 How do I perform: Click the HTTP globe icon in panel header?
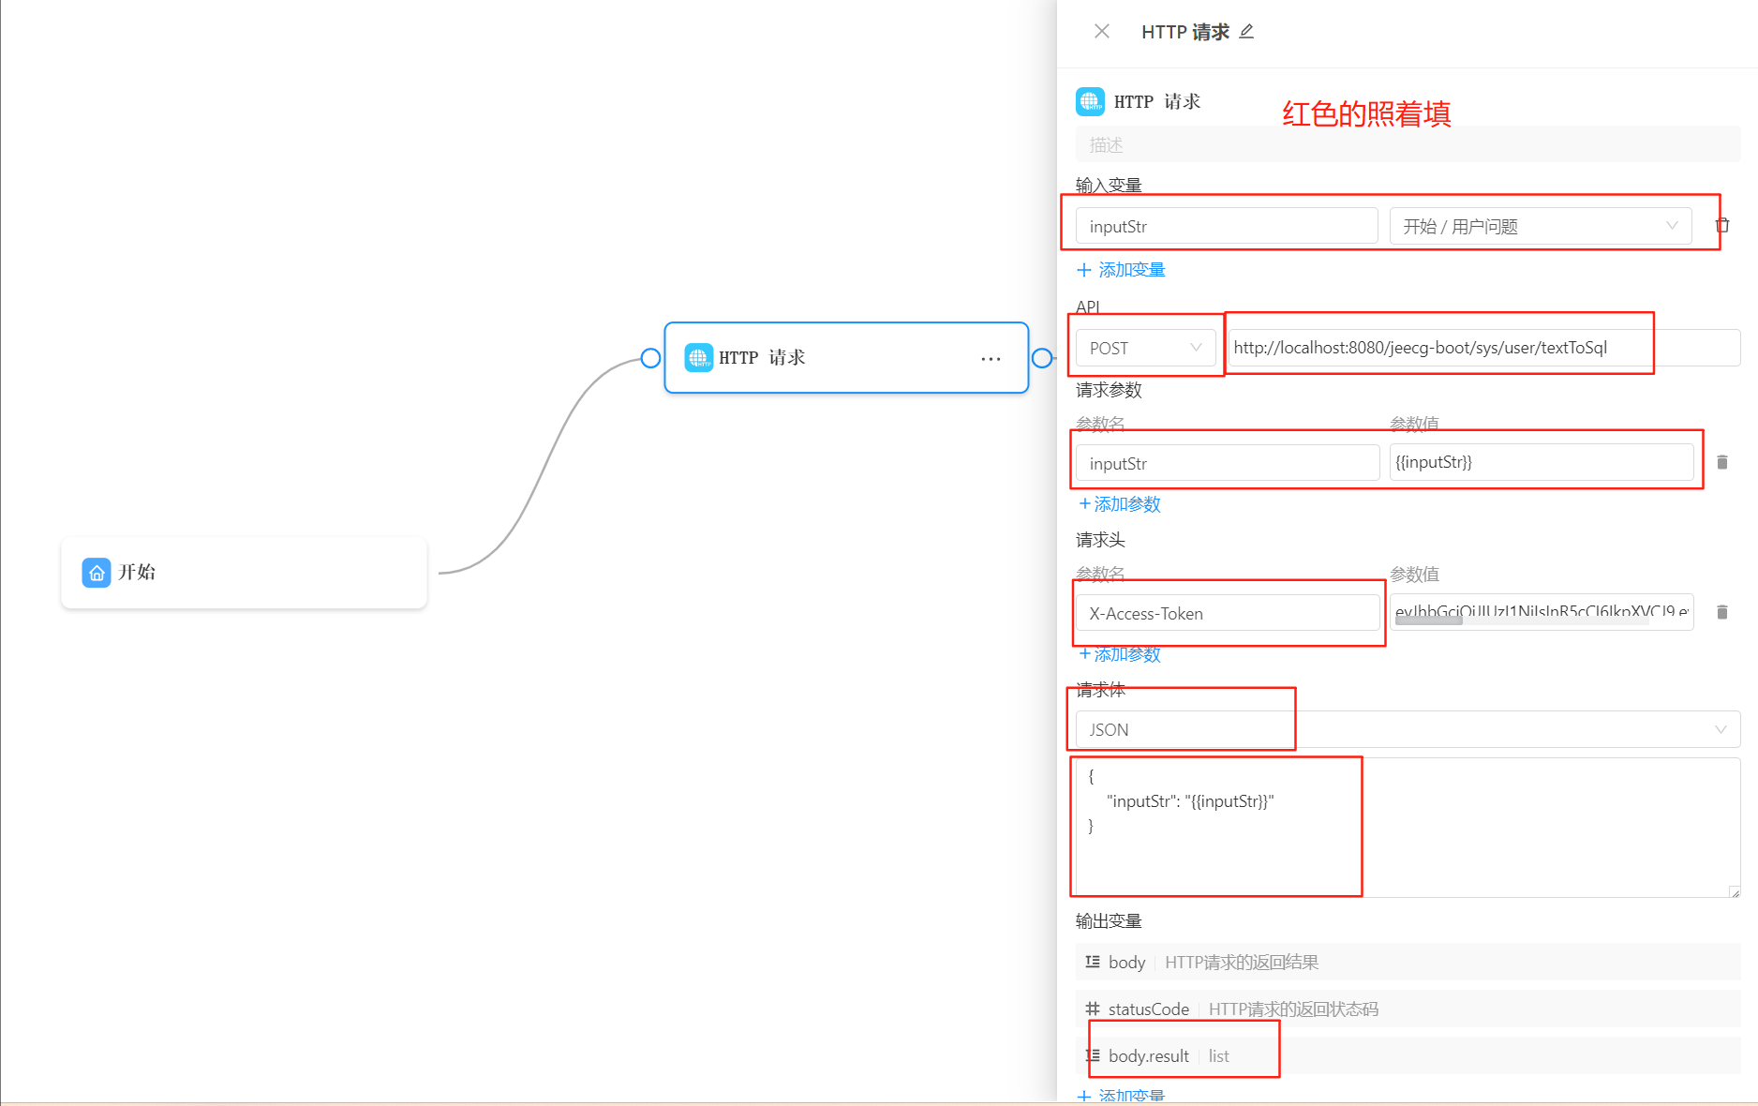click(x=1090, y=101)
